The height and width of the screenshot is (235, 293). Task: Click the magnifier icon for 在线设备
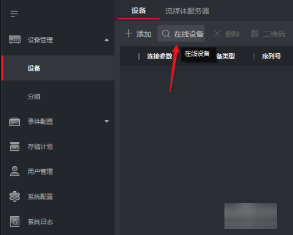click(x=166, y=34)
